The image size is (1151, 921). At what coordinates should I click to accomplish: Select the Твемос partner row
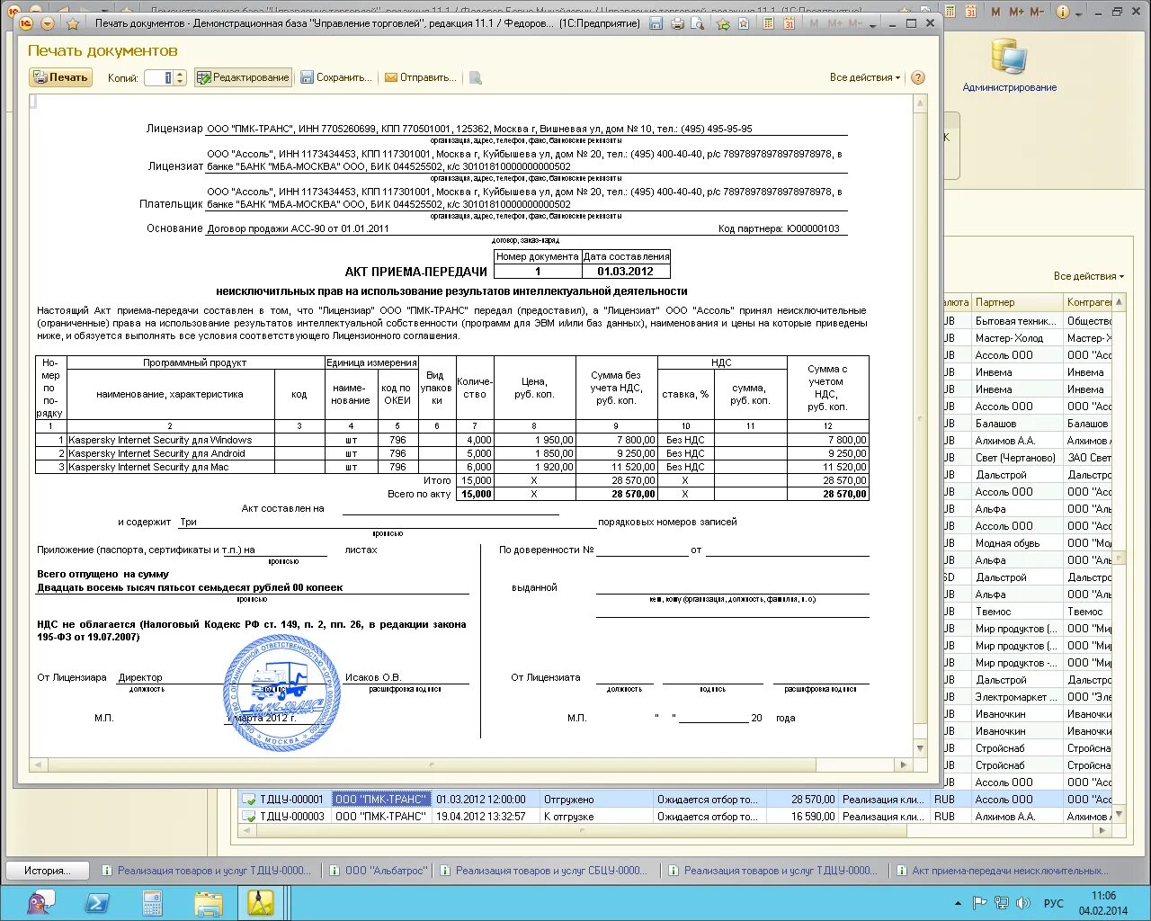click(1016, 612)
